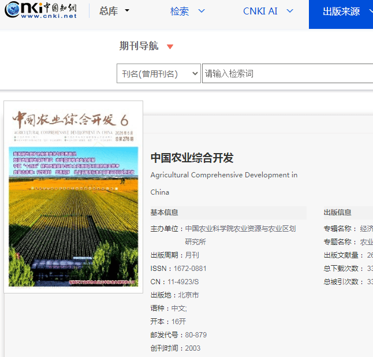
Task: Click the 邮发代号 value 80-879
Action: (196, 335)
